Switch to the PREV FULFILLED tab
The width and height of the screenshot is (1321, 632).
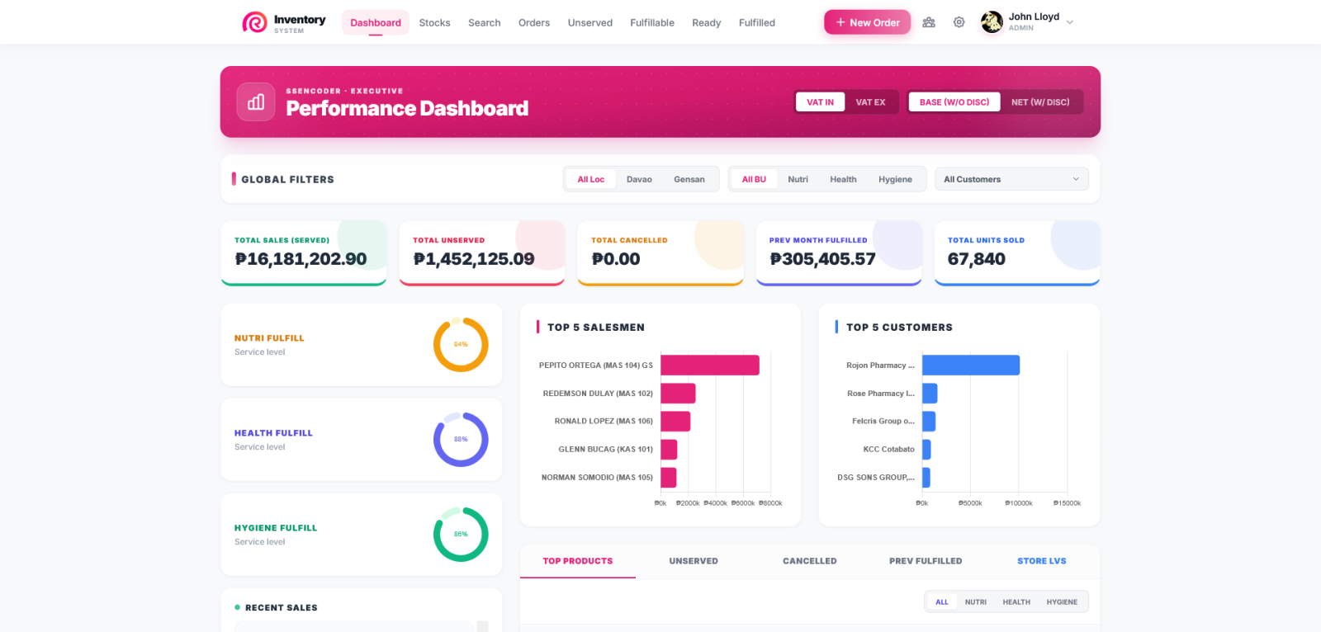pos(926,561)
